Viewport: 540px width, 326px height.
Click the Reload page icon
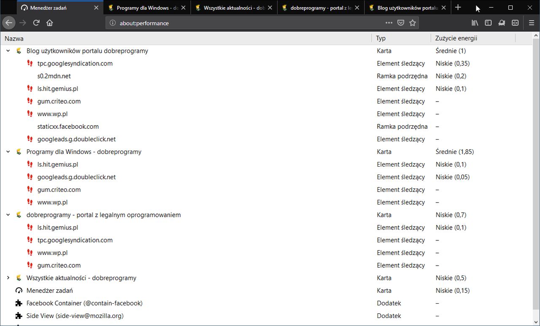36,23
